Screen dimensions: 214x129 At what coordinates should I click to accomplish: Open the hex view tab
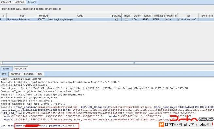(40, 74)
